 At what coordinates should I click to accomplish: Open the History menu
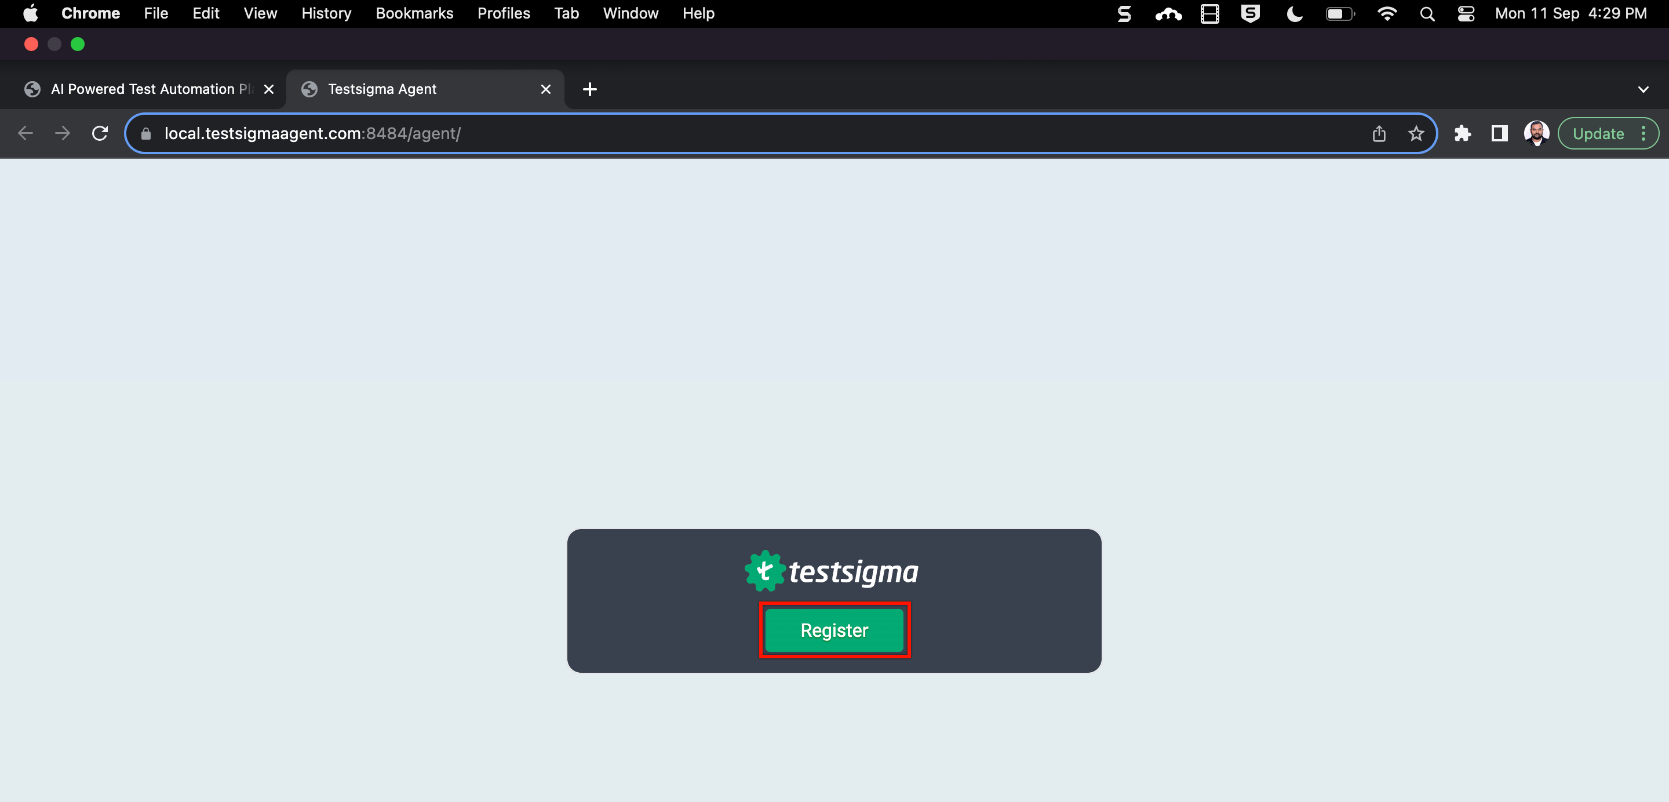click(x=326, y=13)
